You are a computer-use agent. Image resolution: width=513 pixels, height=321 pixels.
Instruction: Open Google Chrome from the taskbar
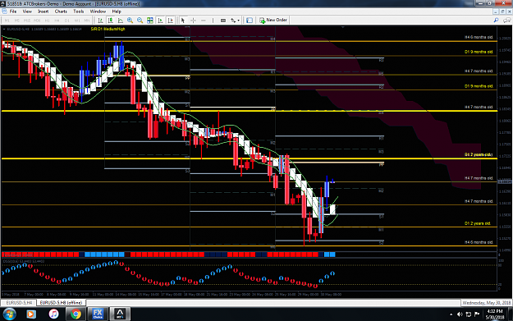pyautogui.click(x=76, y=314)
